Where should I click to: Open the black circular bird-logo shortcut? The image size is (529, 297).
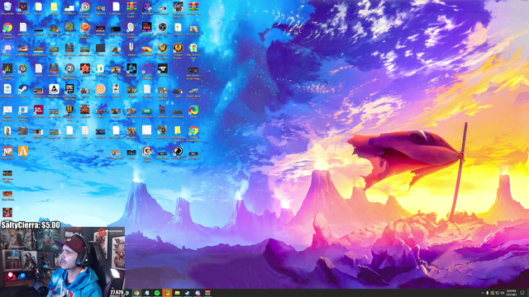pyautogui.click(x=179, y=151)
